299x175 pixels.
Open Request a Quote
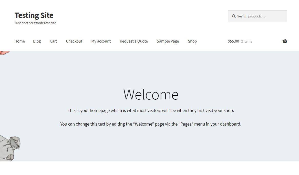click(134, 41)
